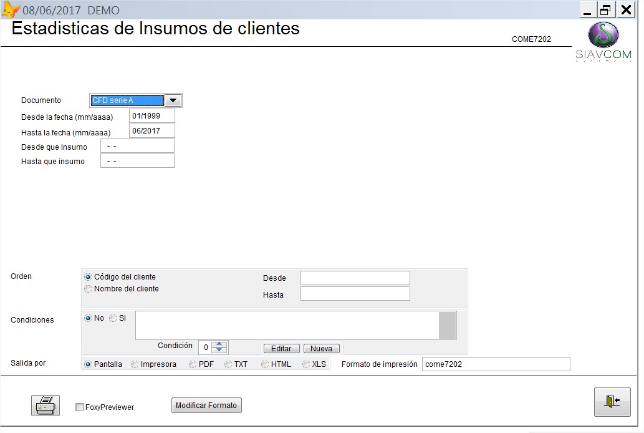The height and width of the screenshot is (433, 644).
Task: Increase the Condición spinner value
Action: coord(219,344)
